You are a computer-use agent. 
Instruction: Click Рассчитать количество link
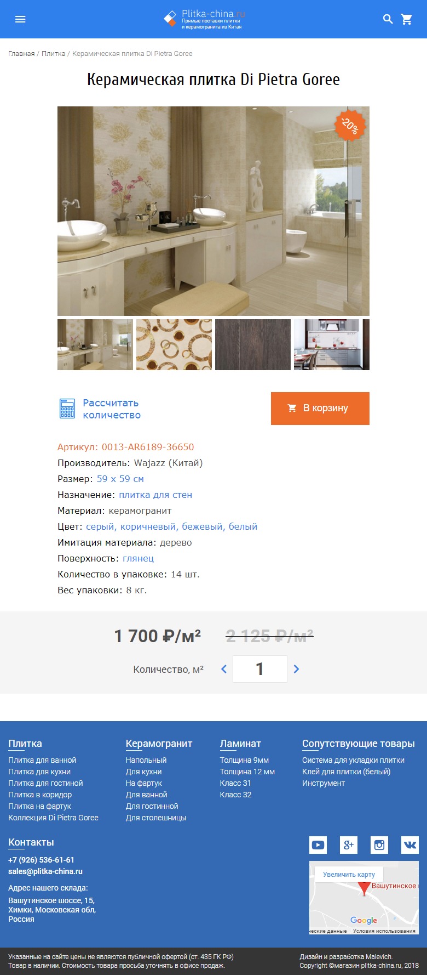[x=112, y=409]
